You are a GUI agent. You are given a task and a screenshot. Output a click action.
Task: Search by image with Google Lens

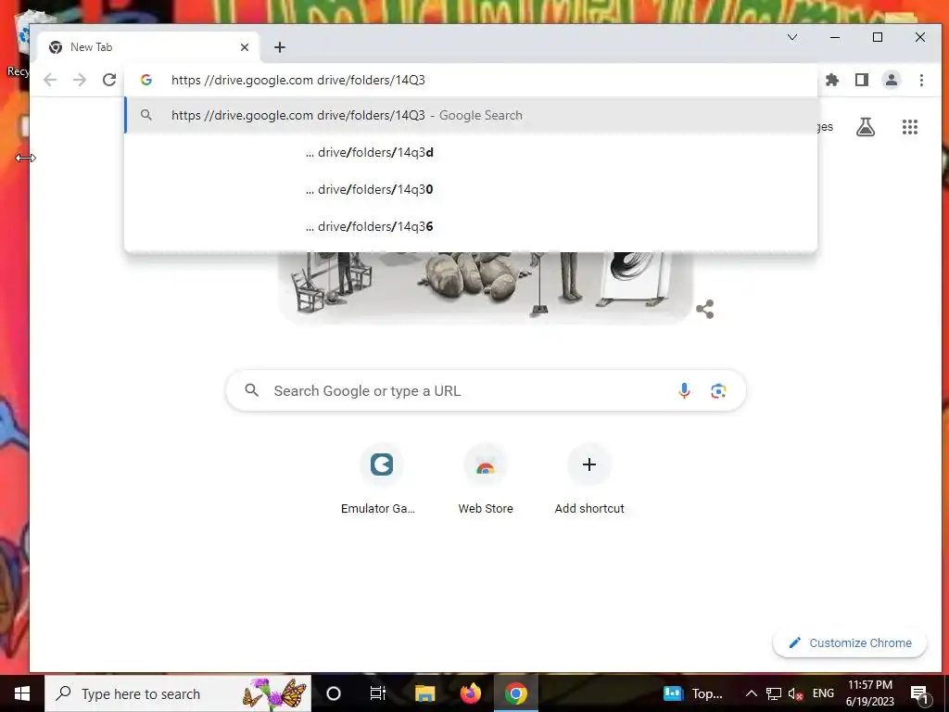tap(718, 390)
